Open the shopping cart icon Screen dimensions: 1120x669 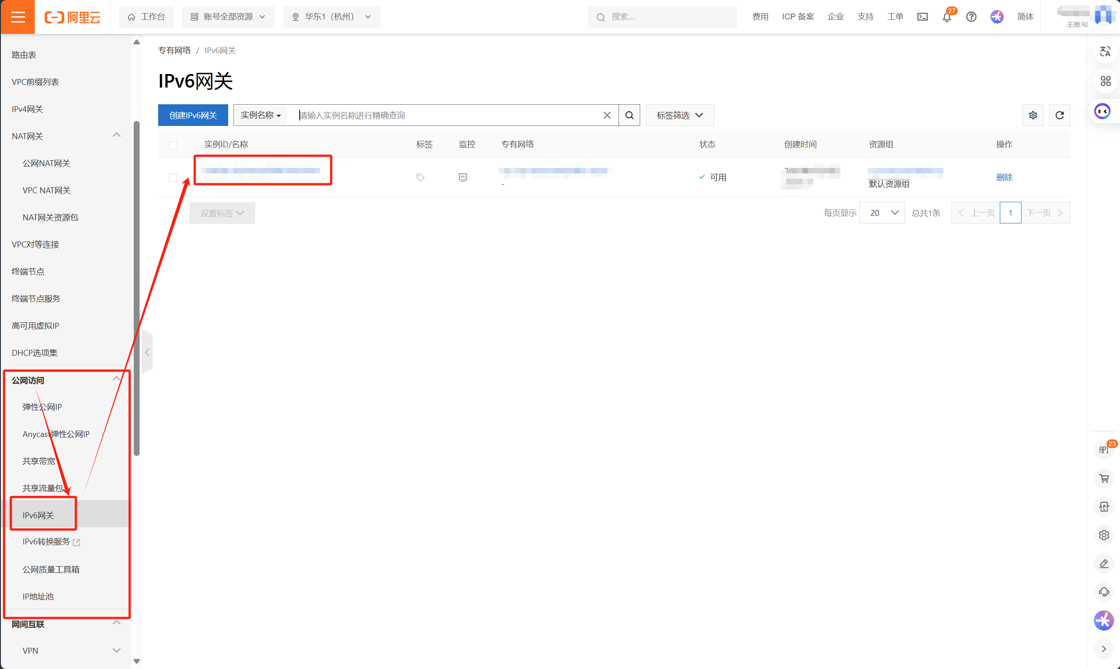tap(1104, 479)
